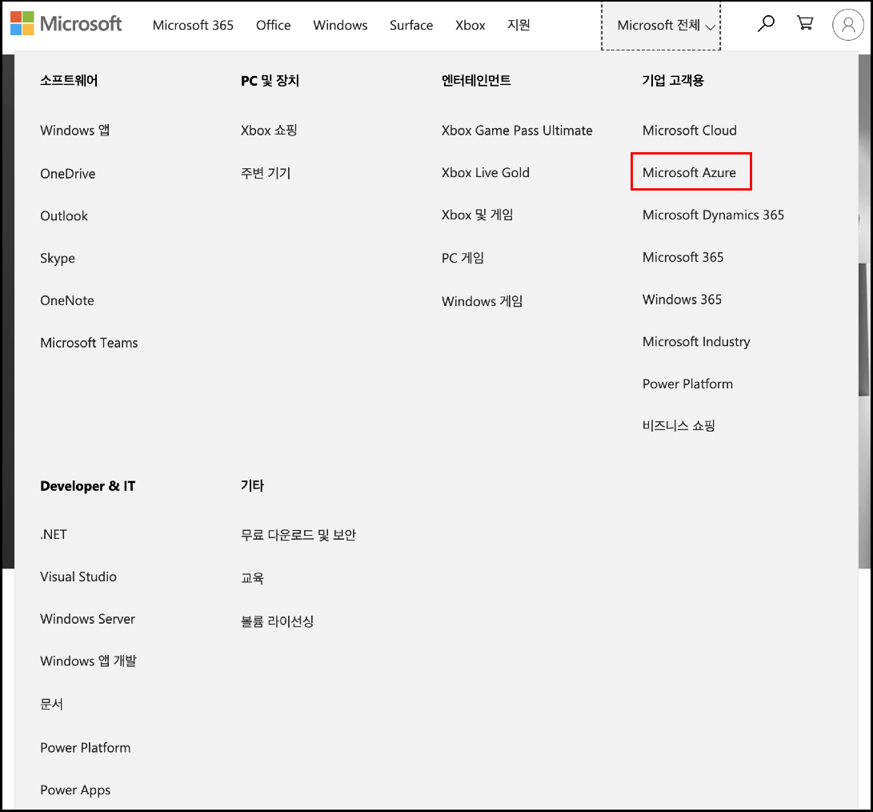Select Windows in the top navigation
Viewport: 873px width, 812px height.
coord(339,25)
